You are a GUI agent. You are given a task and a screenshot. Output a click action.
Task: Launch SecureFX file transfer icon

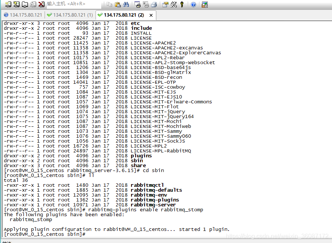coord(205,4)
